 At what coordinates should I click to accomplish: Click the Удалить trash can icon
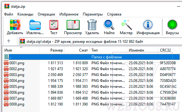92,25
